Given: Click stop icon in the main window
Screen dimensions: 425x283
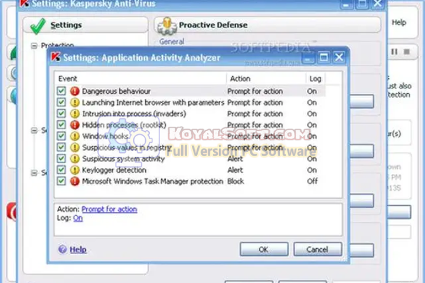Looking at the screenshot, I should pos(406,51).
